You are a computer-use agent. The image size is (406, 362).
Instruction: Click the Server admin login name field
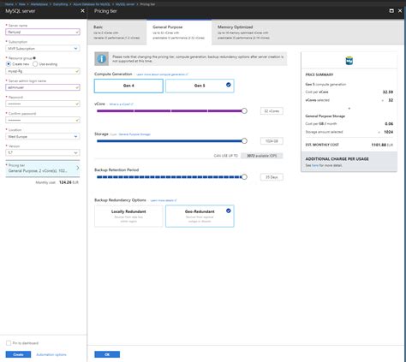coord(43,87)
